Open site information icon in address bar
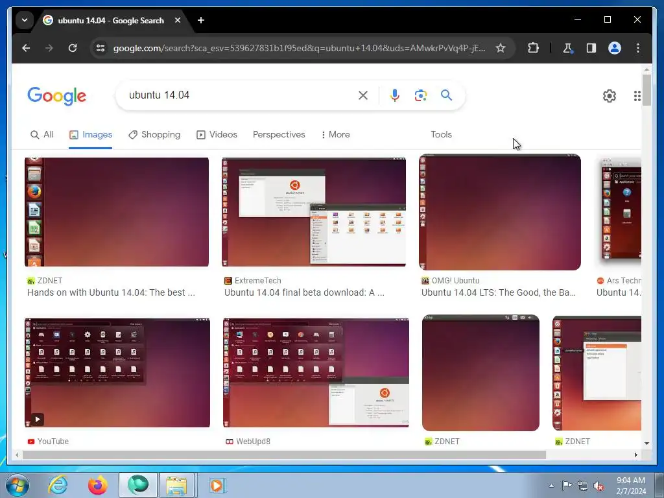Image resolution: width=664 pixels, height=498 pixels. pos(101,48)
